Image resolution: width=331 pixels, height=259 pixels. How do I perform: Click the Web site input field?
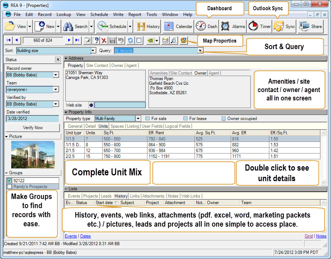click(x=120, y=105)
